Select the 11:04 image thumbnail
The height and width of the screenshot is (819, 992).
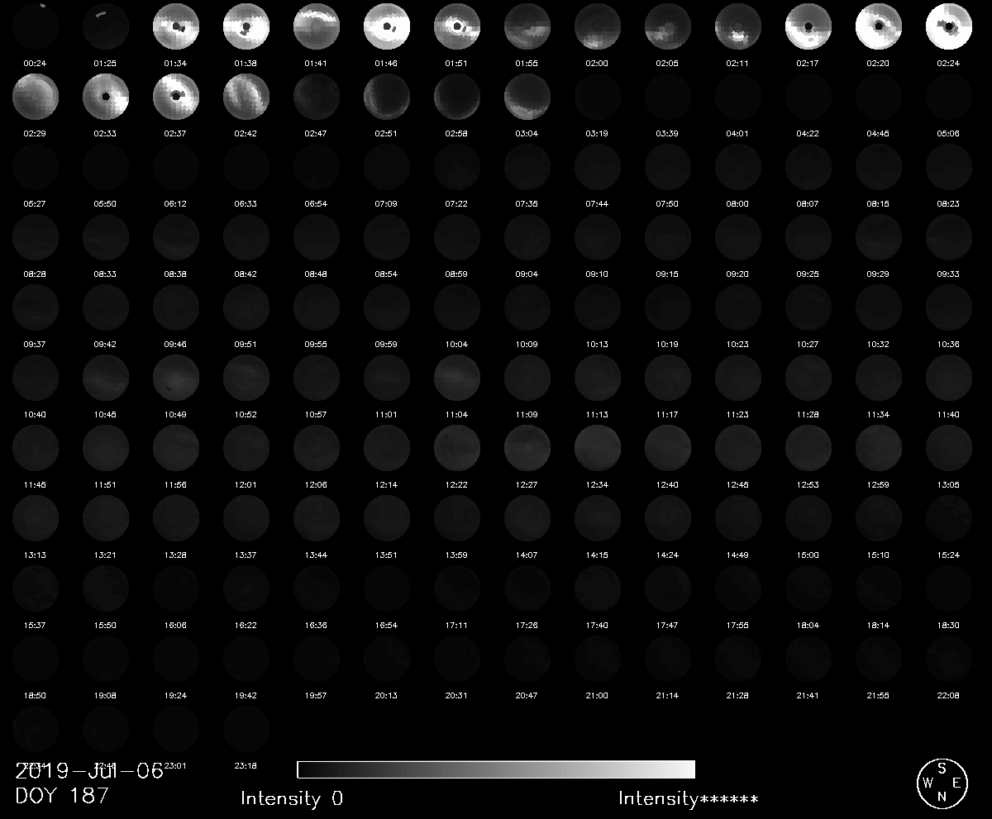click(x=457, y=379)
